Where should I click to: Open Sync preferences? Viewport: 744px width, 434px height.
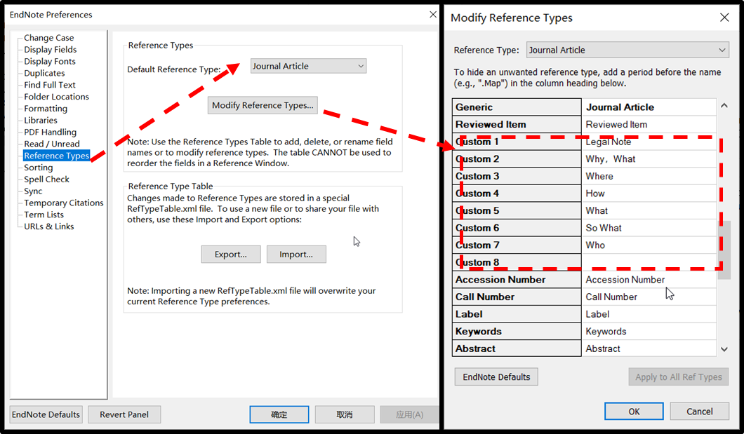[x=33, y=191]
